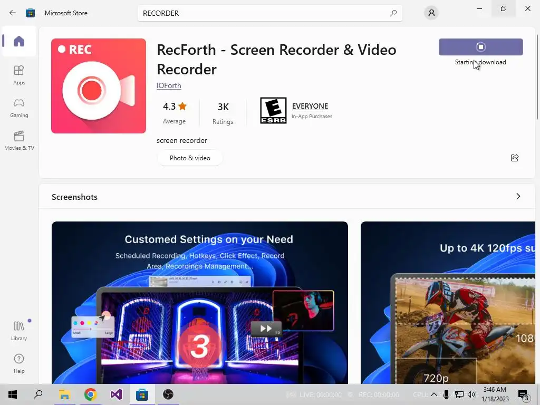This screenshot has height=405, width=540.
Task: Open the EVERYONE rating link
Action: [x=310, y=106]
